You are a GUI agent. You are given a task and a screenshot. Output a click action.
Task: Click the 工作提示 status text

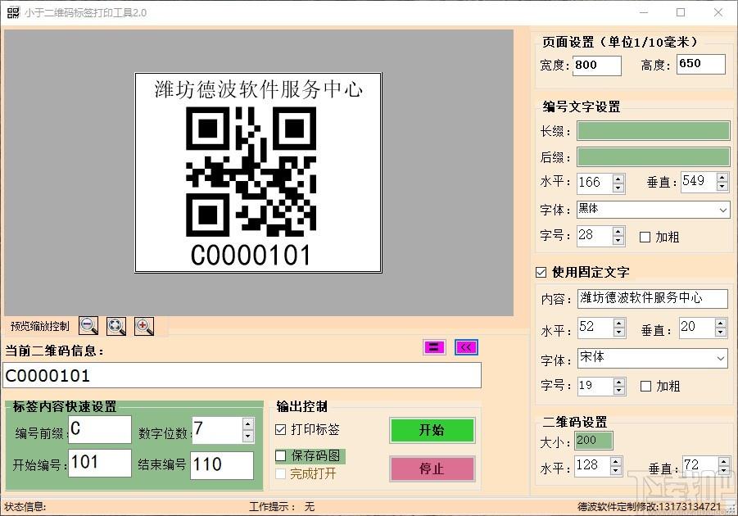(282, 507)
